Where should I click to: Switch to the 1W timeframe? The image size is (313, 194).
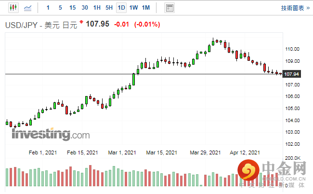[x=133, y=8]
